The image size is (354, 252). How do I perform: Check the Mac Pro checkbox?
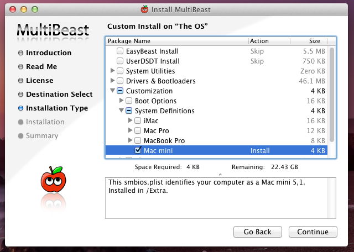pos(138,130)
